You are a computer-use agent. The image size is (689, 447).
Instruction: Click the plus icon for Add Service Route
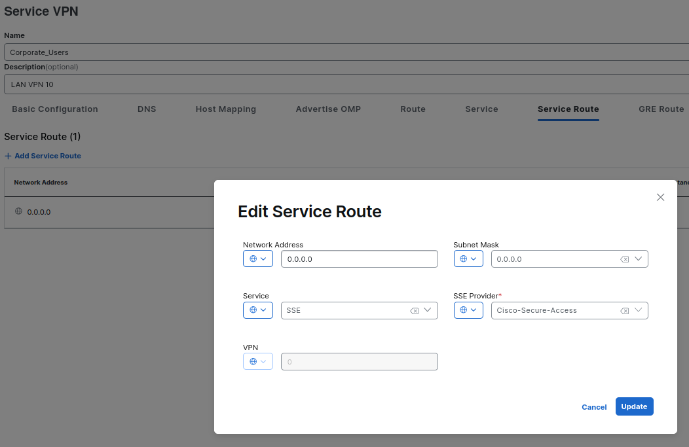tap(8, 156)
